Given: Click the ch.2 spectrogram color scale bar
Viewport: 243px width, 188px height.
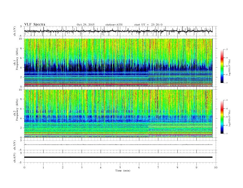Looking at the screenshot, I should [222, 117].
